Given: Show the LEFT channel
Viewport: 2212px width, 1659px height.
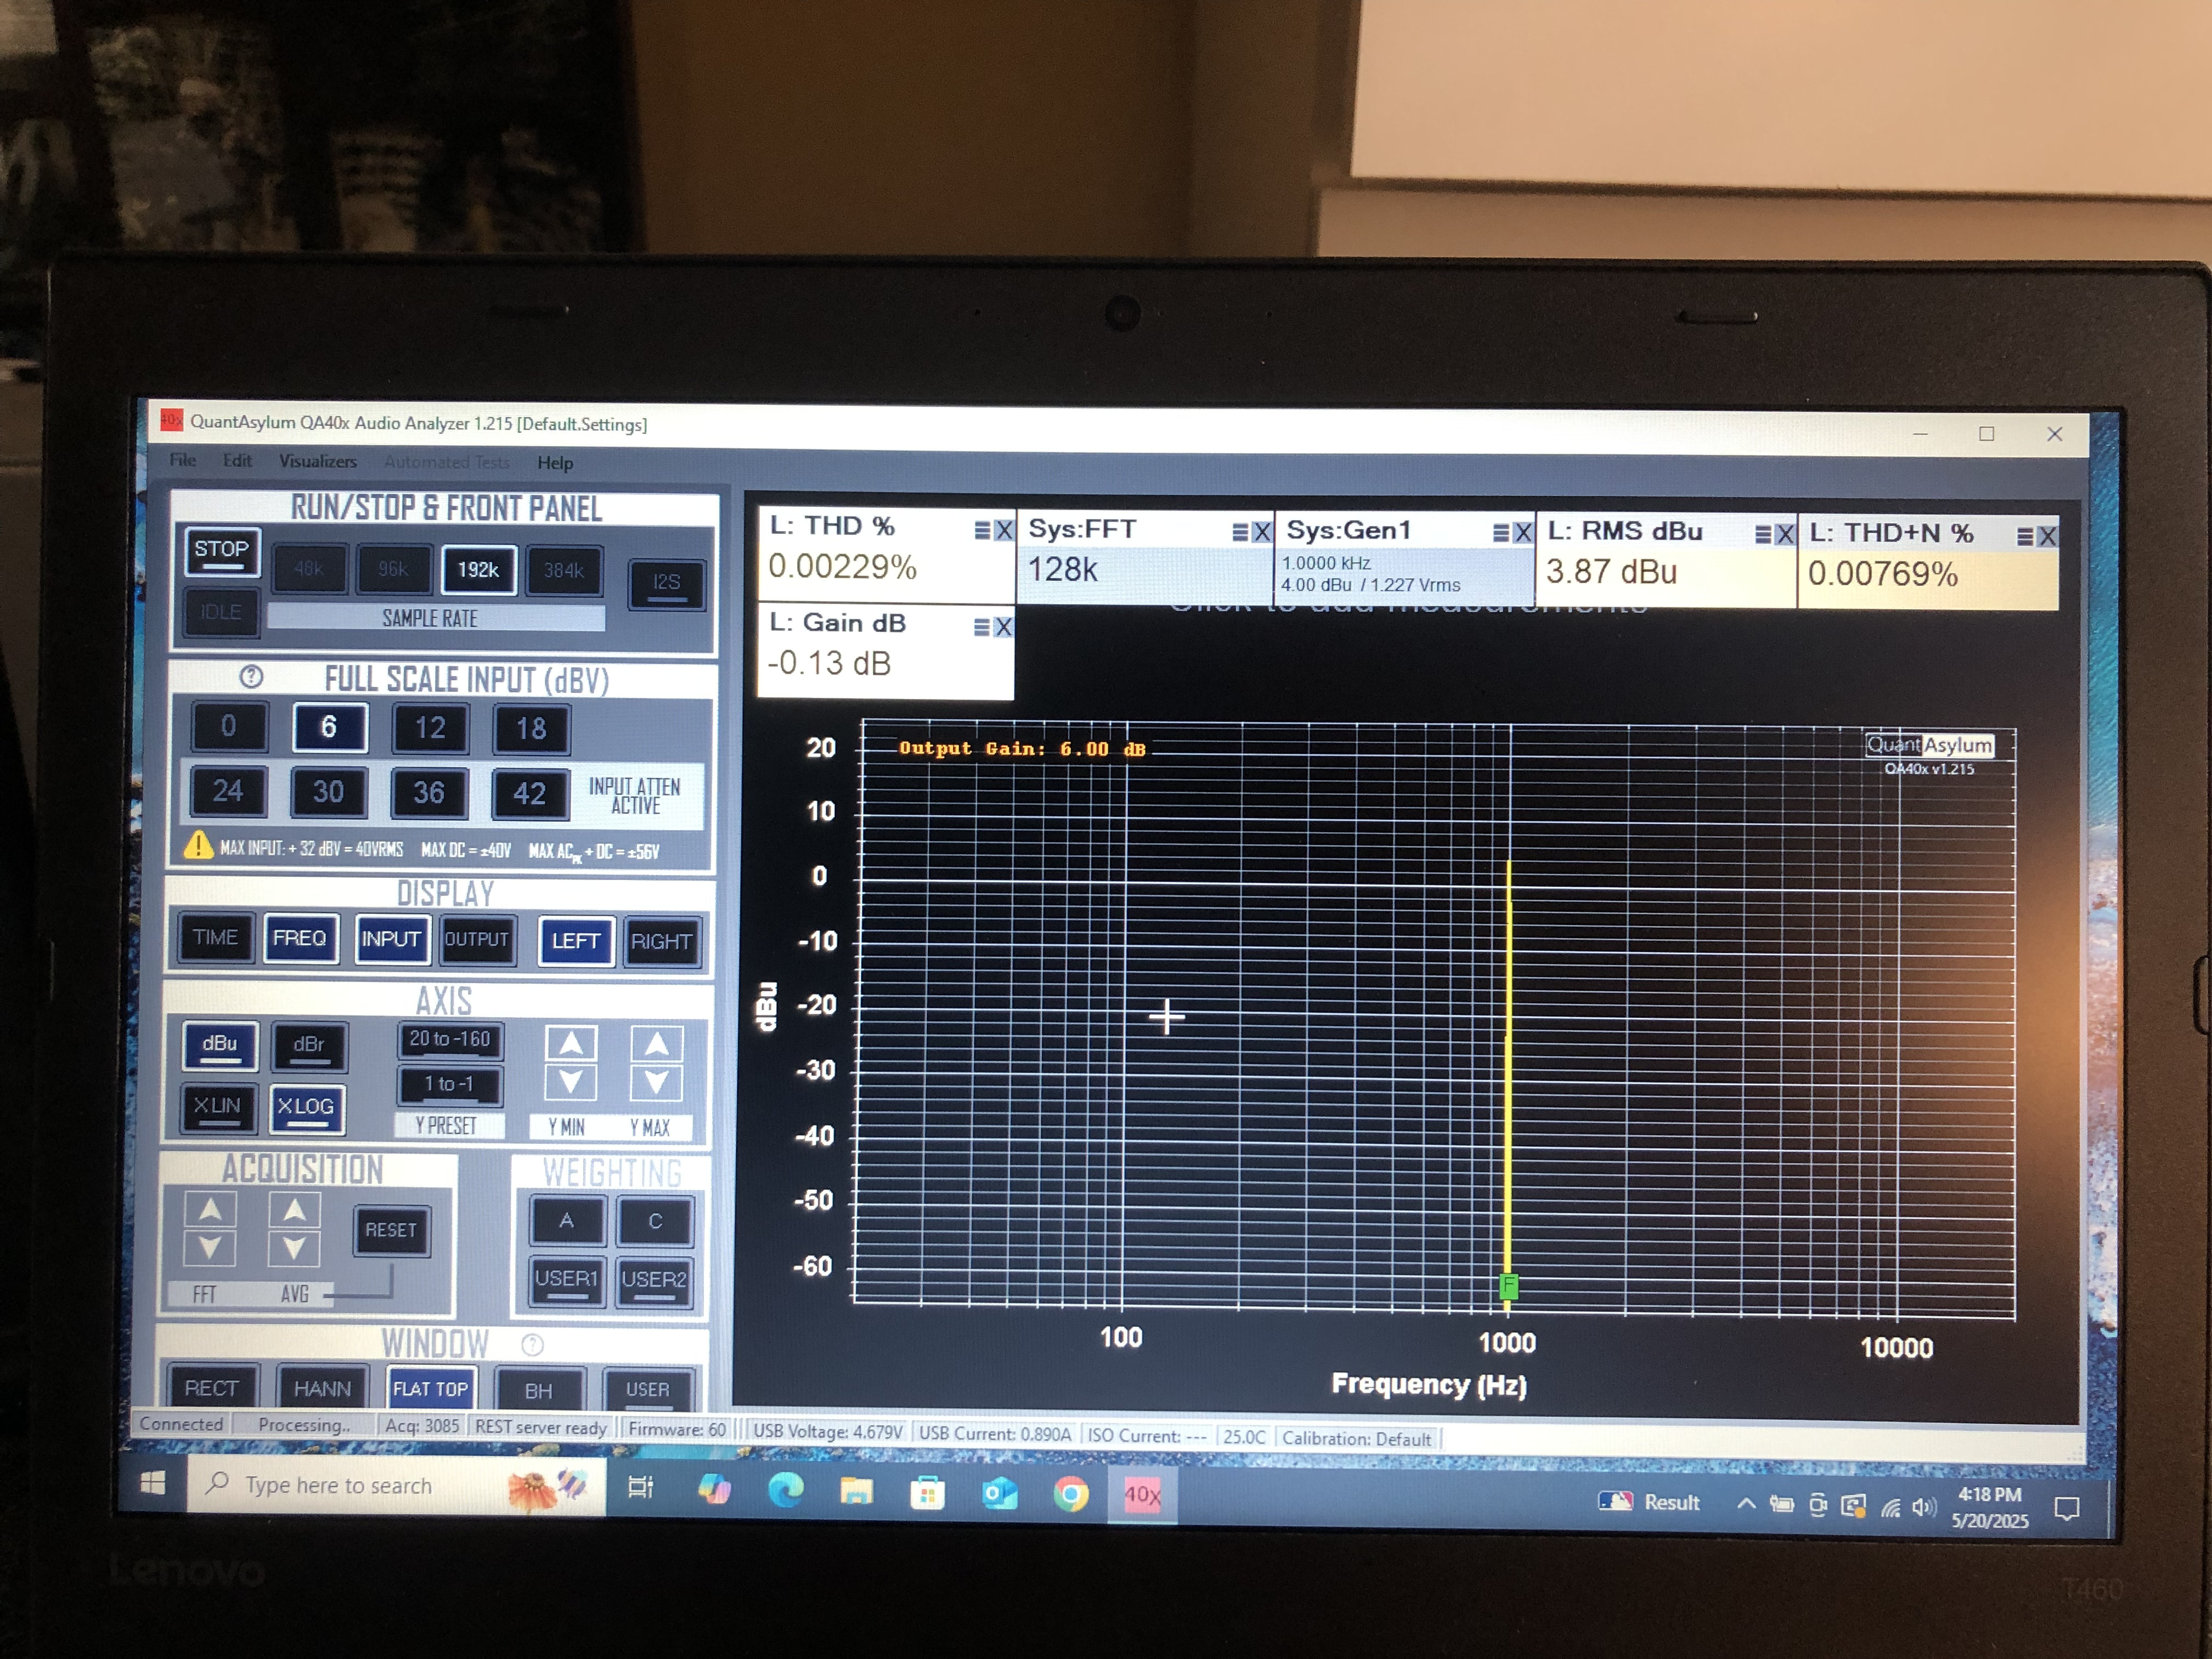Looking at the screenshot, I should click(x=576, y=942).
